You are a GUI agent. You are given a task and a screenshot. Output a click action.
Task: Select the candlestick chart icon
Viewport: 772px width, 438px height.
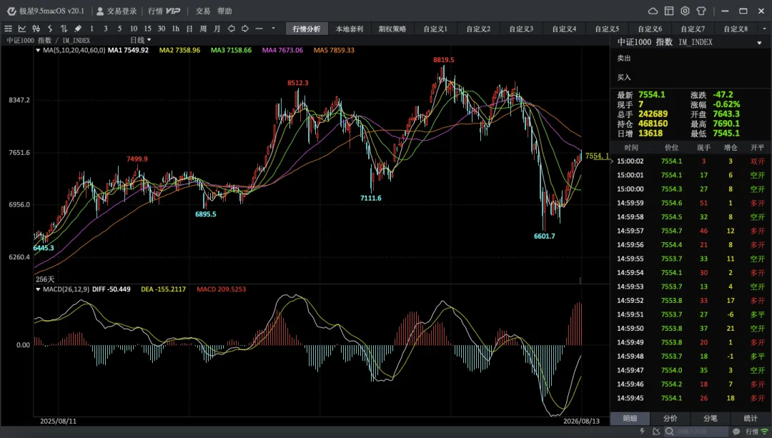coord(36,29)
